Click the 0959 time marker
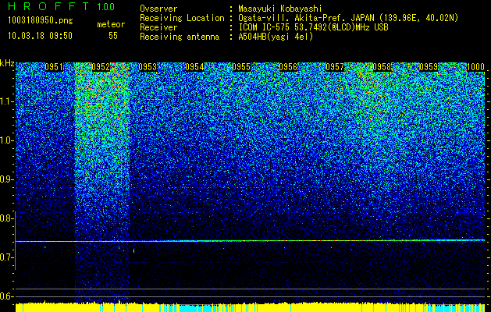The height and width of the screenshot is (312, 491). point(429,67)
